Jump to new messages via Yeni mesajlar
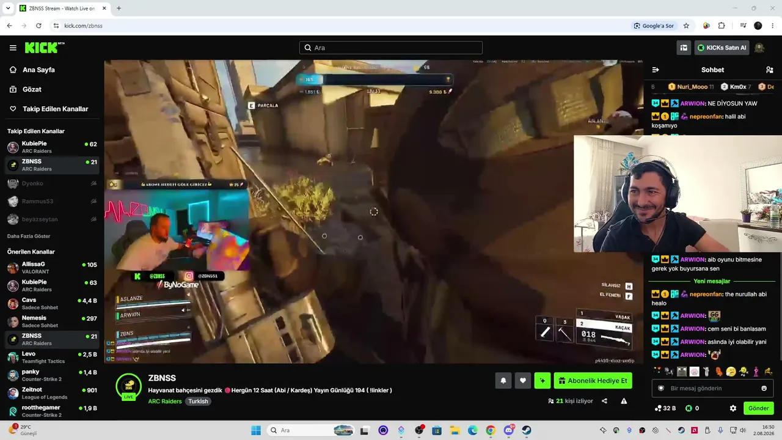This screenshot has height=440, width=782. click(x=712, y=281)
